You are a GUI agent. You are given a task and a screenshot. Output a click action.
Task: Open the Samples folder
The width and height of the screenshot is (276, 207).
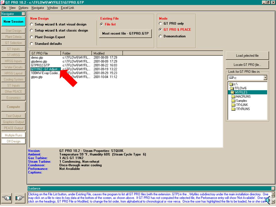click(x=239, y=101)
